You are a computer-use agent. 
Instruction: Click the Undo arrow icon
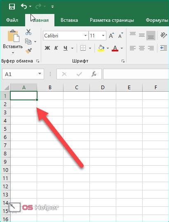[x=24, y=6]
